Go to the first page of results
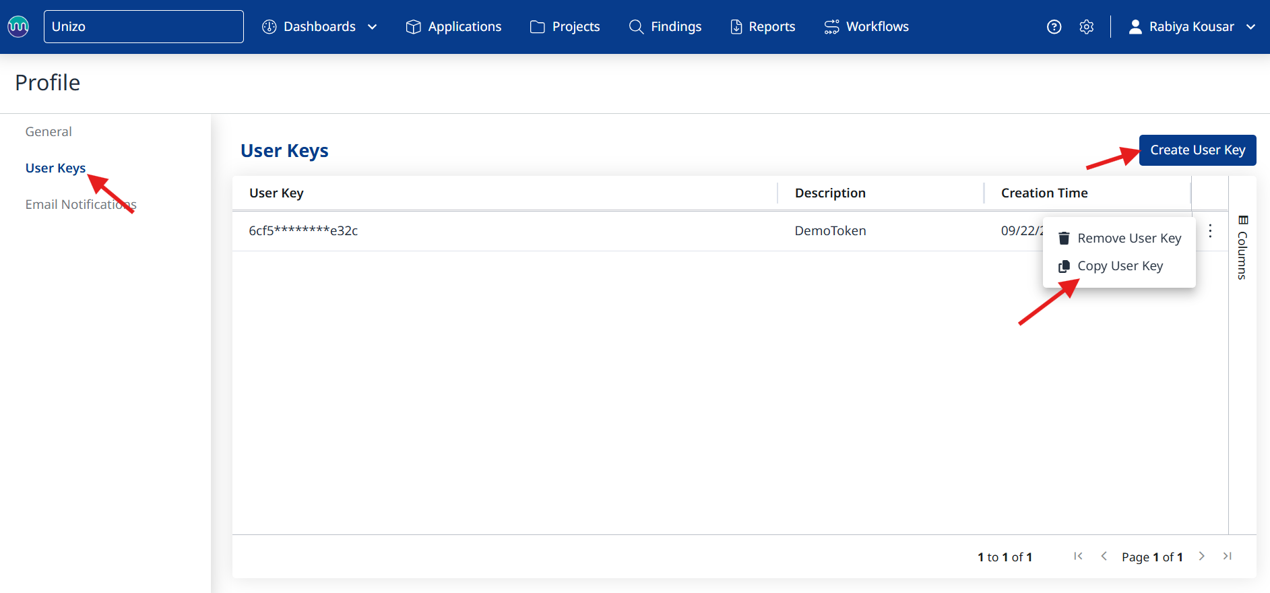This screenshot has width=1270, height=593. (x=1078, y=556)
